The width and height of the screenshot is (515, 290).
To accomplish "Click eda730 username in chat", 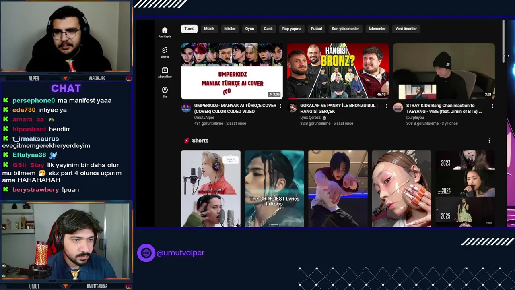I will click(x=24, y=110).
